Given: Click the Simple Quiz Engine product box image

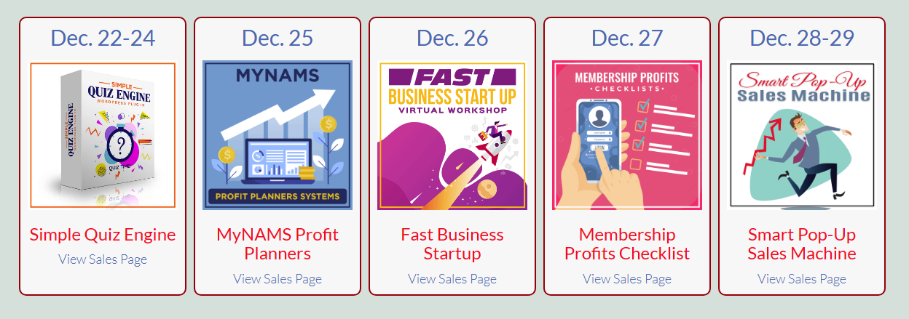Looking at the screenshot, I should click(103, 135).
